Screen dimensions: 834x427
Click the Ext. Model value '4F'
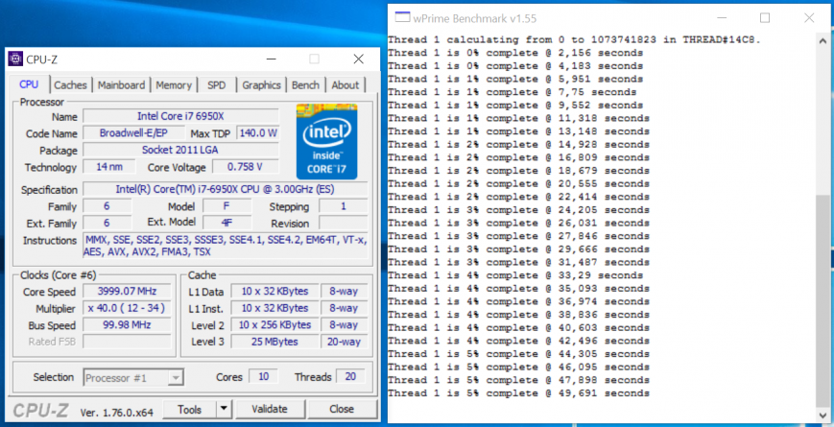[227, 223]
